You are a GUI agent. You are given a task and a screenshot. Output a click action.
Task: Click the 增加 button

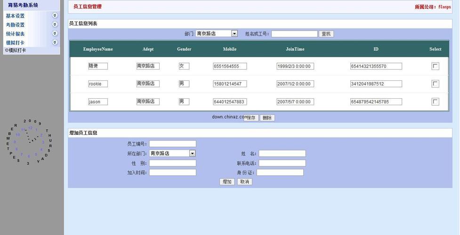[227, 182]
